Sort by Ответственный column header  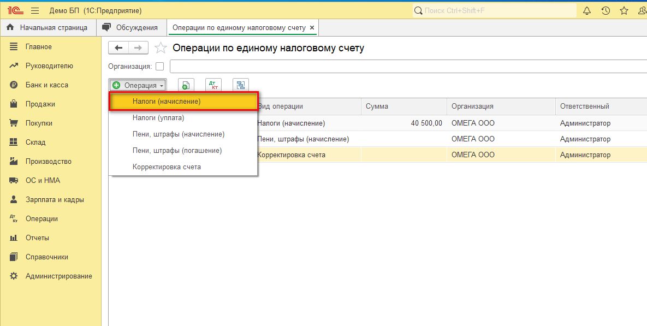point(601,106)
